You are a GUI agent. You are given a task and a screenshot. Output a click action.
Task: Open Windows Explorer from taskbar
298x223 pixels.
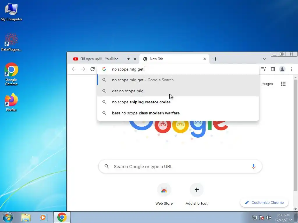coord(26,217)
